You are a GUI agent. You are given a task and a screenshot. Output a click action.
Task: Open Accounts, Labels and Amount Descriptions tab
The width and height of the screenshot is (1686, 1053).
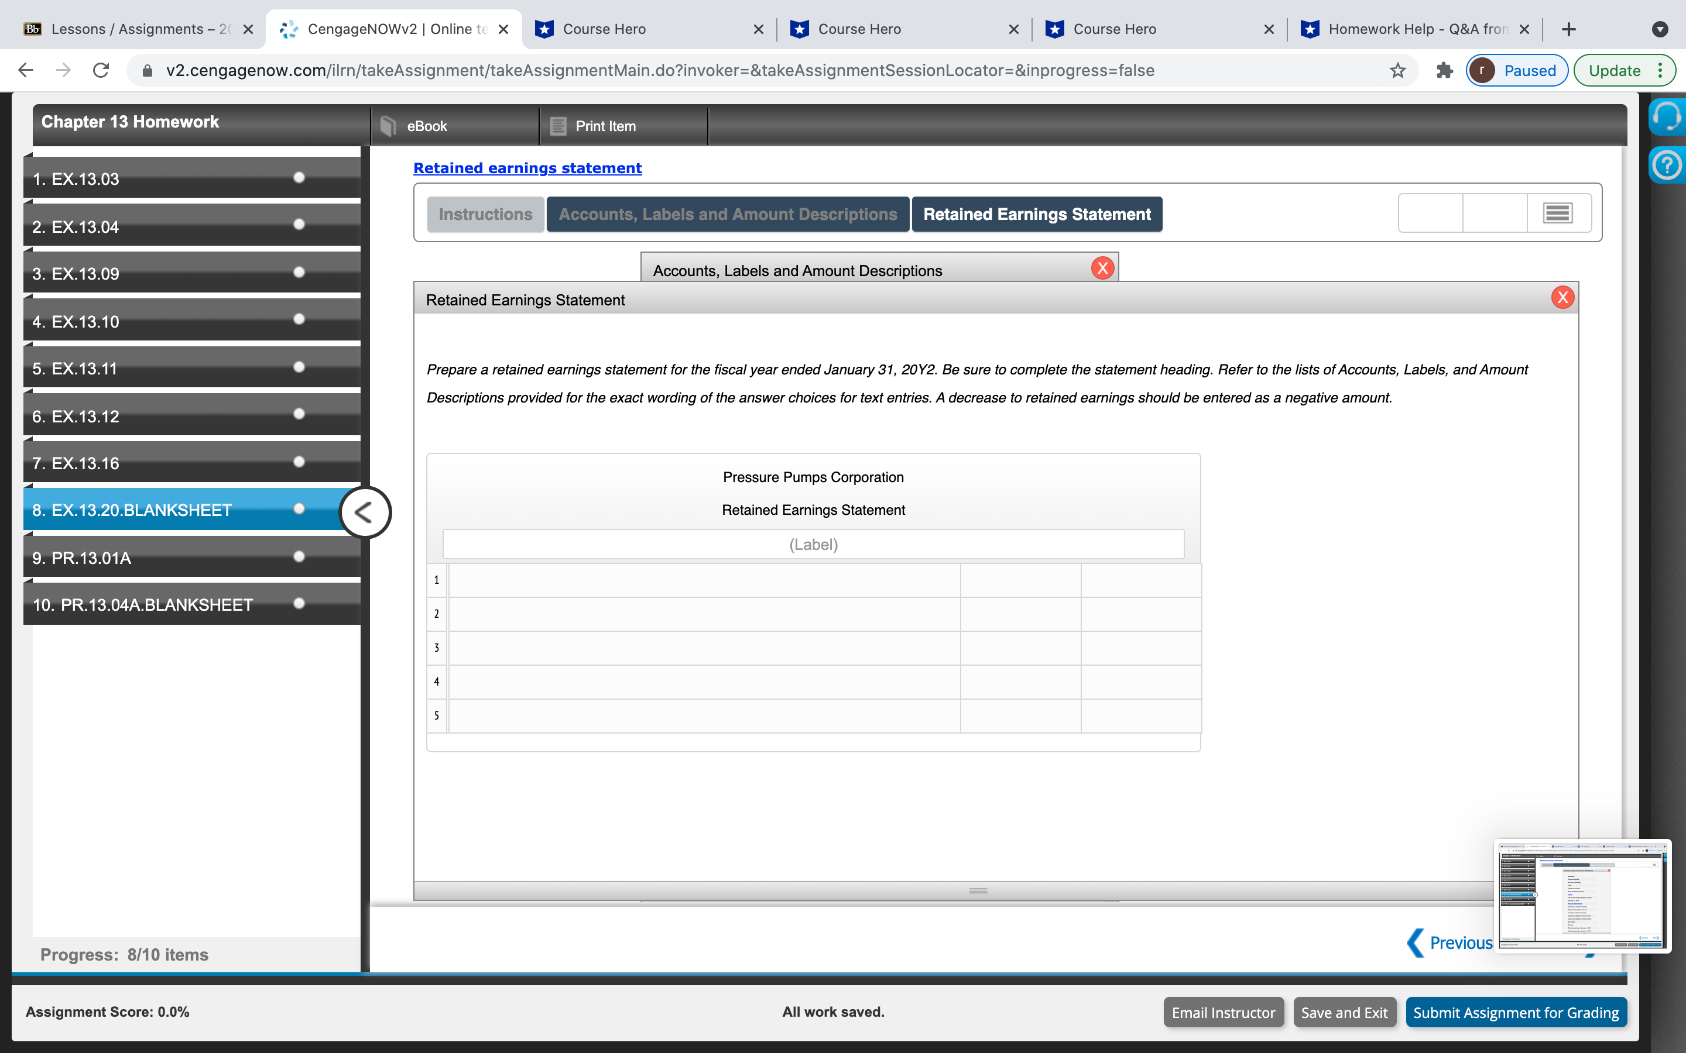pyautogui.click(x=727, y=215)
